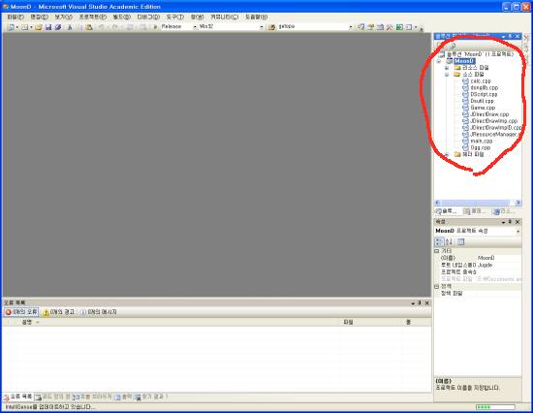Collapse the 소스 파일 folder
The width and height of the screenshot is (533, 413).
(447, 75)
